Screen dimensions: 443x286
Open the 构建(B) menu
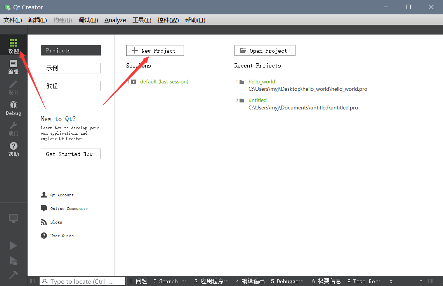[x=63, y=20]
